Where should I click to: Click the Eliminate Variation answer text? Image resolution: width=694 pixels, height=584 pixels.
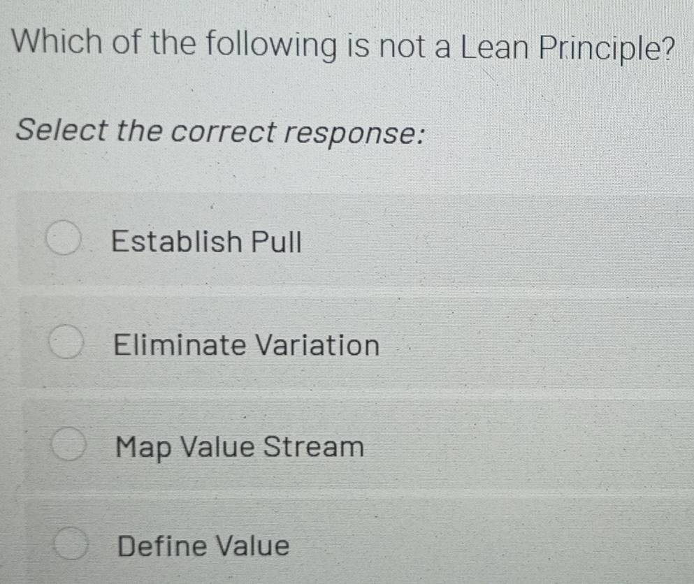coord(247,345)
